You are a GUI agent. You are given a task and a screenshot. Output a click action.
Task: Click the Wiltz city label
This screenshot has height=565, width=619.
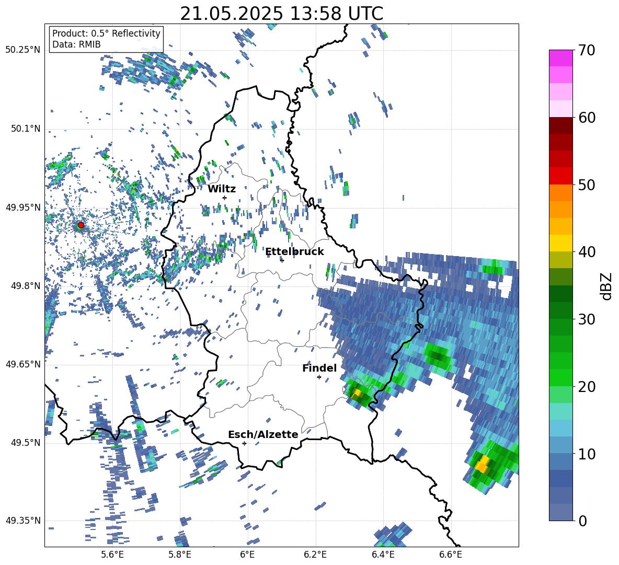(x=222, y=189)
